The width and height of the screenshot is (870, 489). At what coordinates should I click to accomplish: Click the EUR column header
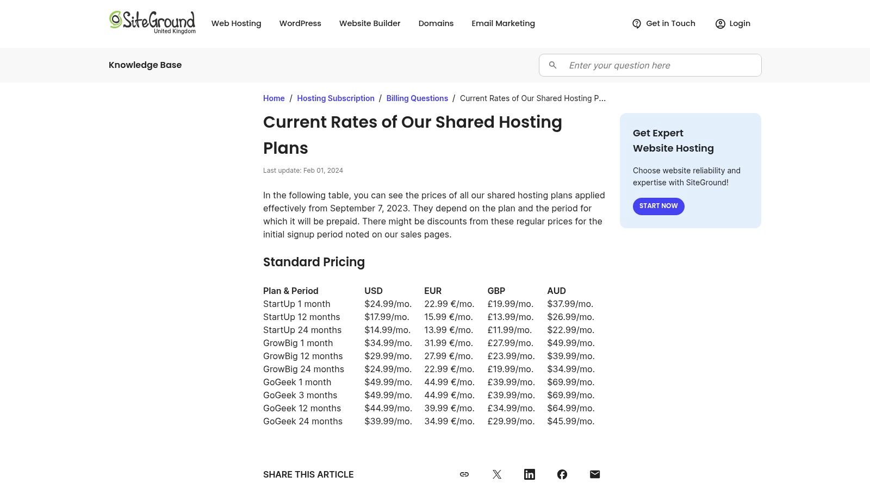tap(433, 291)
